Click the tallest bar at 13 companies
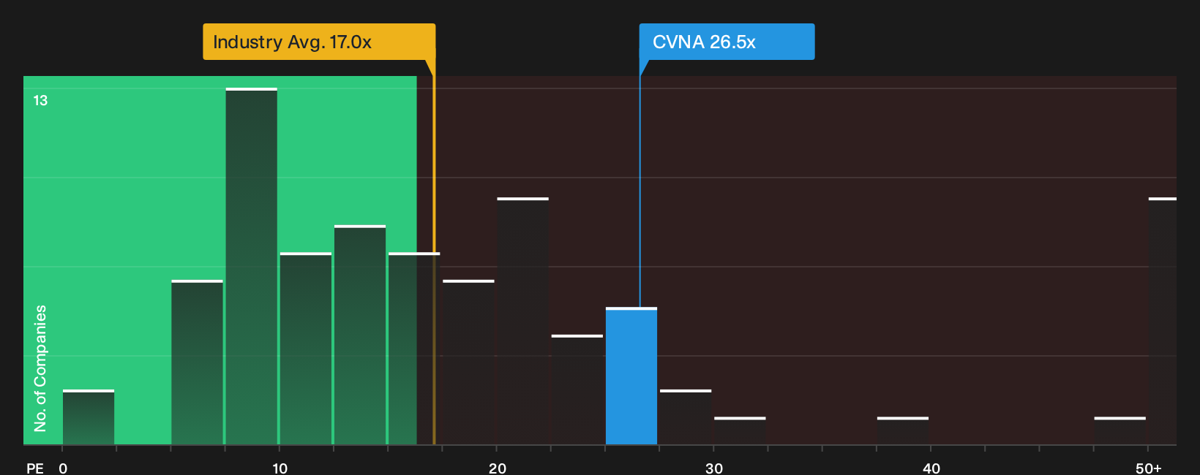Image resolution: width=1200 pixels, height=475 pixels. pyautogui.click(x=252, y=267)
